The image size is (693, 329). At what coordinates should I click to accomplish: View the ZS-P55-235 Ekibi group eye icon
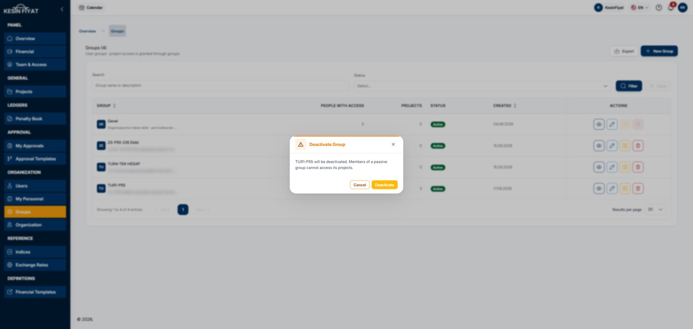click(x=599, y=145)
